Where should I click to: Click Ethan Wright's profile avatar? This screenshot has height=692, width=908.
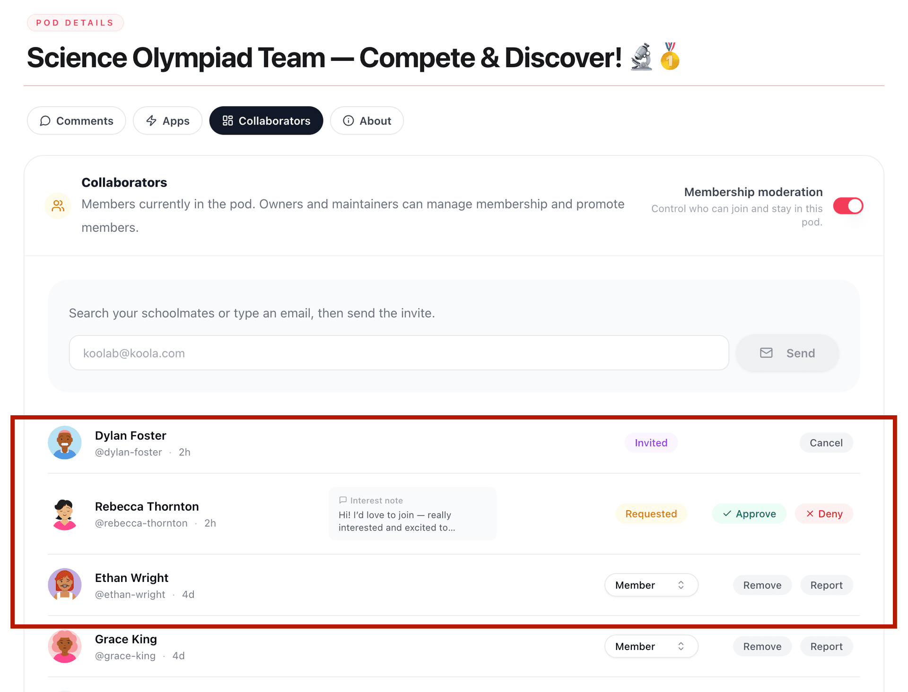point(65,585)
